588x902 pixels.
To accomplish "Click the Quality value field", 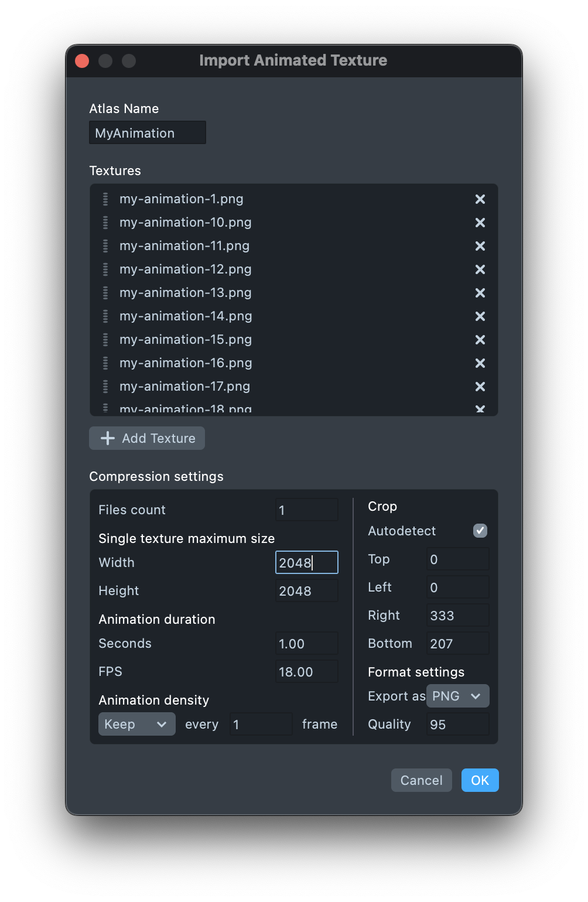I will (457, 725).
